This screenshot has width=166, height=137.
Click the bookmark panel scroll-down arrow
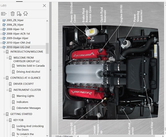47,134
